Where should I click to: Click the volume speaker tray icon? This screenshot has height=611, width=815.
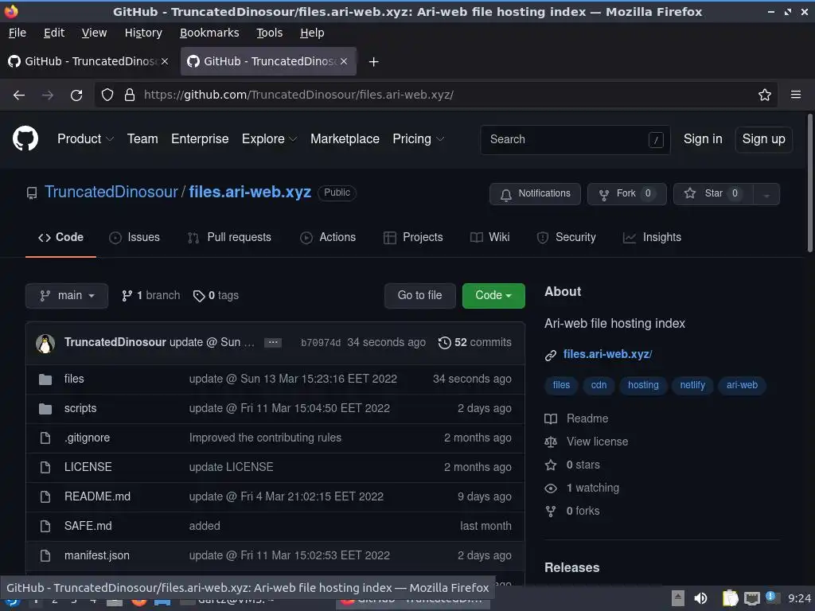[700, 598]
